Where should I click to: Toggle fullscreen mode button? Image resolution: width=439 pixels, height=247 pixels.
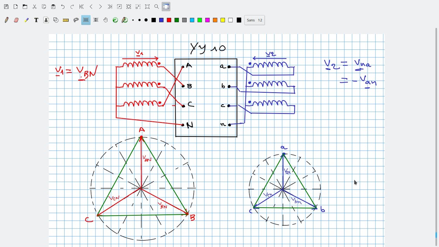tap(166, 7)
